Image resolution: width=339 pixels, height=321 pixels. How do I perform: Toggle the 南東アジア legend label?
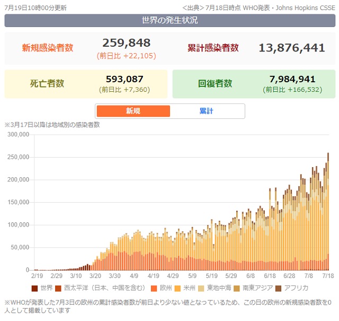258,288
